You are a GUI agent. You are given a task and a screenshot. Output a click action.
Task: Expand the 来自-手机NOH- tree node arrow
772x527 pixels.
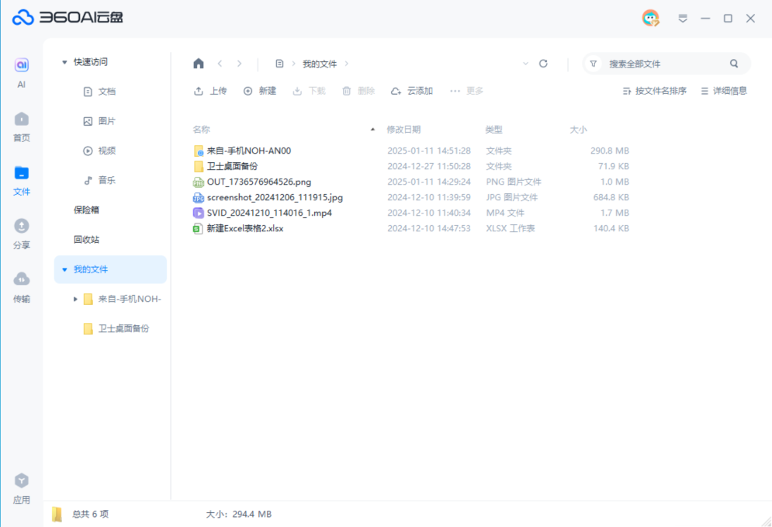[x=75, y=299]
